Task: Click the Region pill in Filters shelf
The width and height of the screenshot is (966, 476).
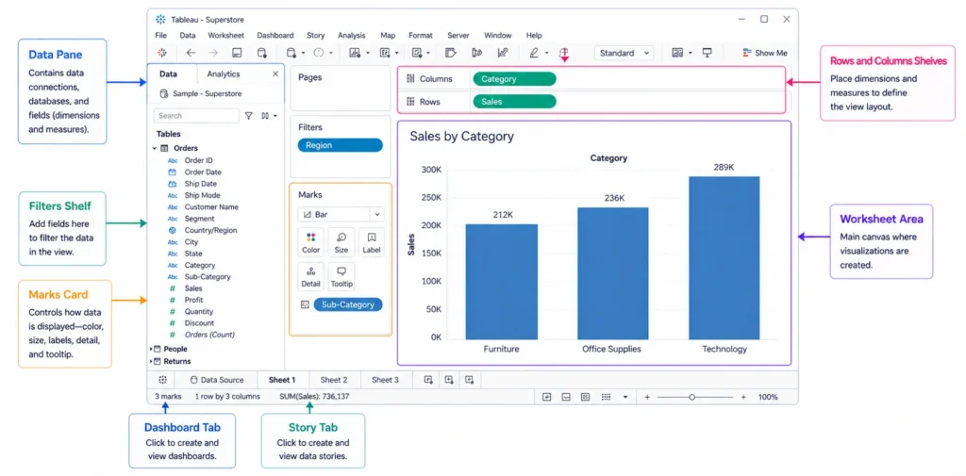Action: [x=340, y=145]
